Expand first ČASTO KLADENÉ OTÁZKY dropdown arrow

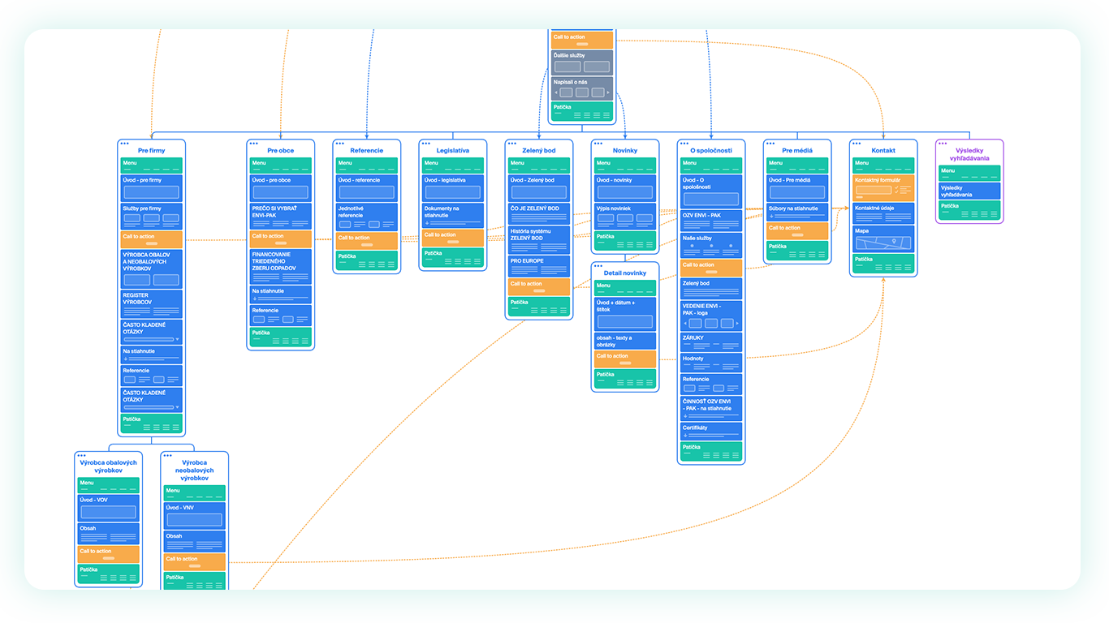[x=177, y=339]
